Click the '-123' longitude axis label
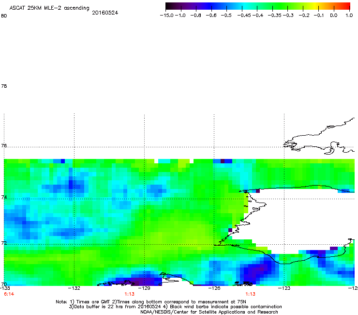 coord(284,288)
